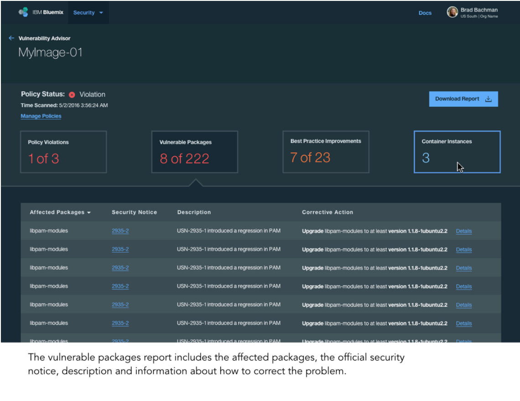Open Details for the second table row
The image size is (520, 401).
click(463, 250)
